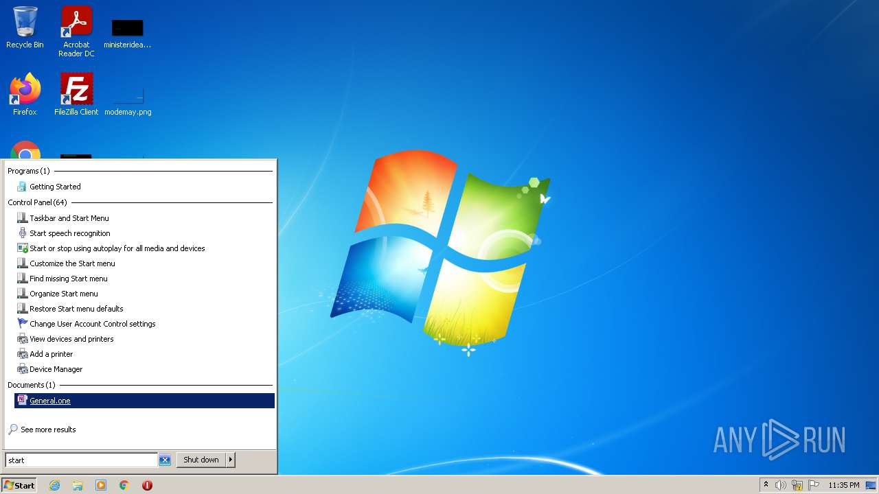Click See more results link
The image size is (879, 494).
coord(48,430)
